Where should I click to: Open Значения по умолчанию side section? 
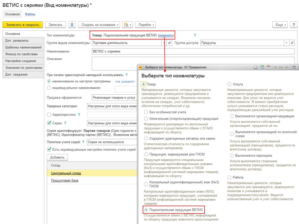click(23, 68)
